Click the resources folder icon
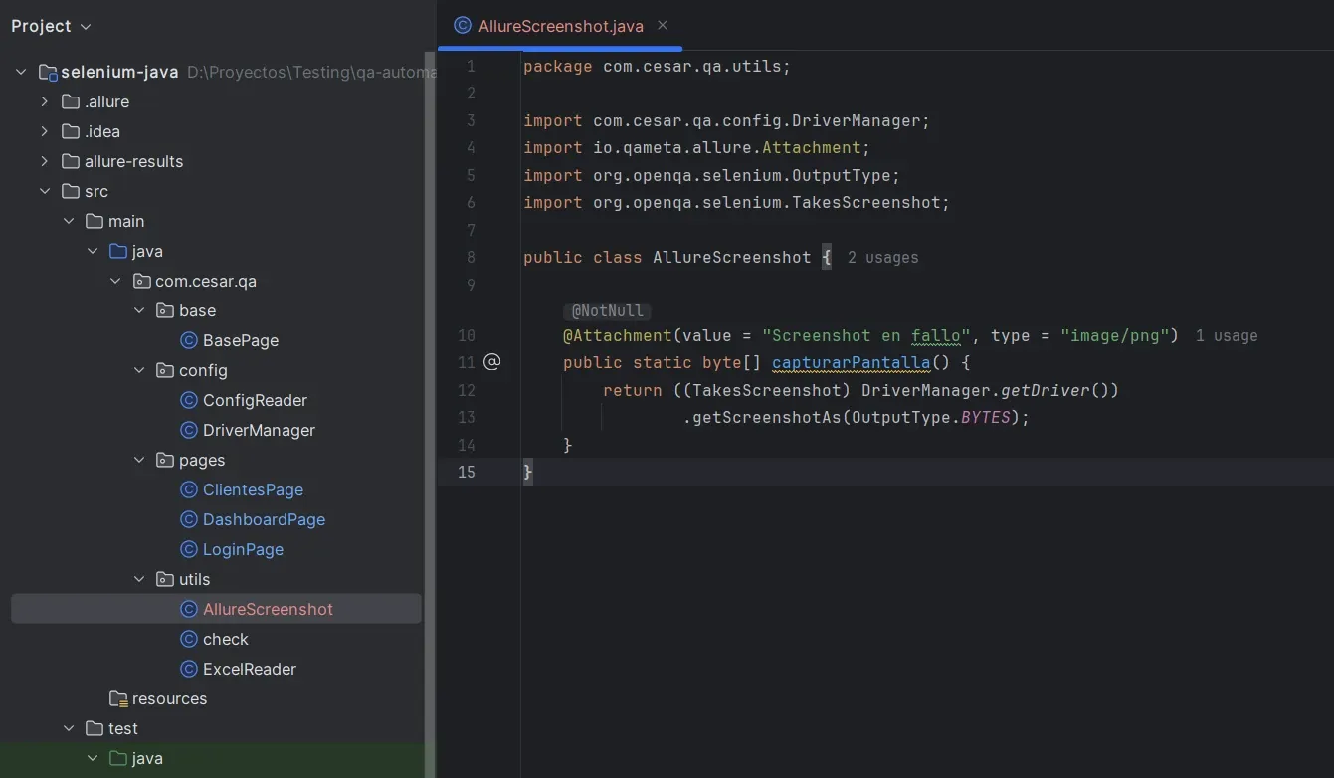Screen dimensions: 1334x778 point(118,698)
